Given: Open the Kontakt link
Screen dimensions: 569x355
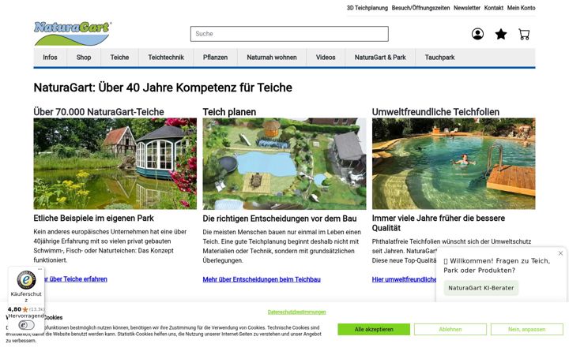Looking at the screenshot, I should coord(493,8).
